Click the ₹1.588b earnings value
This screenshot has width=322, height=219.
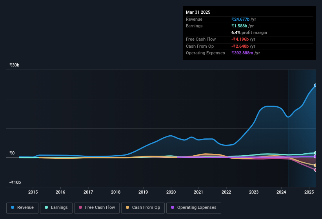coord(239,26)
